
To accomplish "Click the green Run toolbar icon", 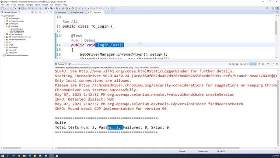I will (46, 8).
